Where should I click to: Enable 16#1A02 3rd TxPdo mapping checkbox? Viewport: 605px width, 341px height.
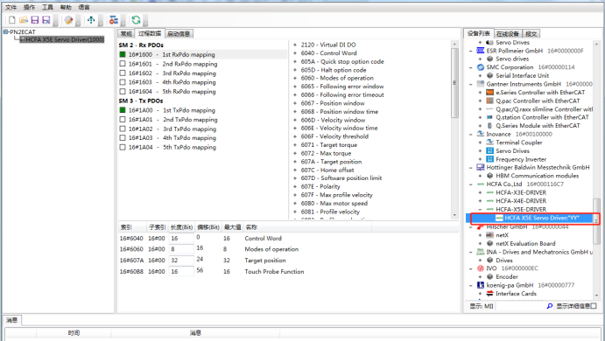(x=123, y=129)
